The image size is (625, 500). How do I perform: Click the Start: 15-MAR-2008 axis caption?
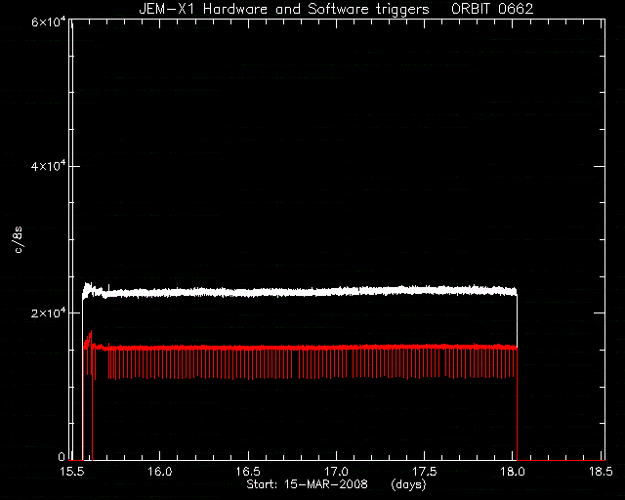tap(307, 484)
